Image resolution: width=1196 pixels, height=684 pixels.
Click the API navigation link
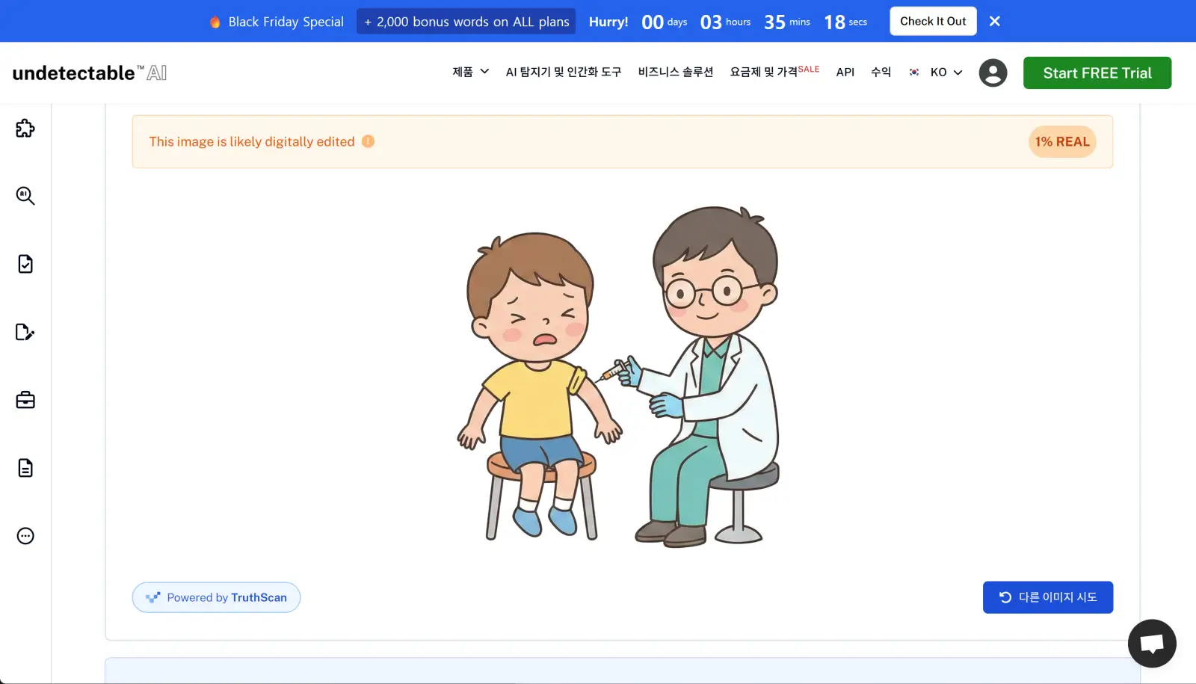tap(845, 73)
